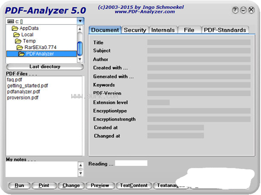This screenshot has width=261, height=195.
Task: Click the Print button
Action: pyautogui.click(x=44, y=185)
